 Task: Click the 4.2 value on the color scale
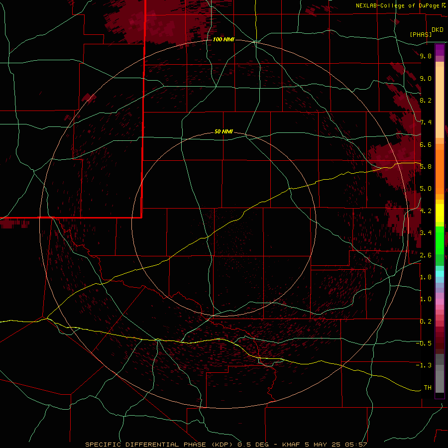click(426, 211)
